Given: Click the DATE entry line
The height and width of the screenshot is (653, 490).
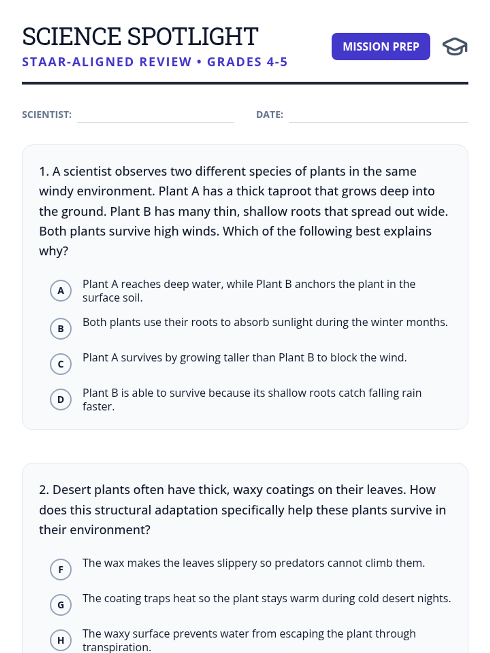Looking at the screenshot, I should (x=379, y=116).
